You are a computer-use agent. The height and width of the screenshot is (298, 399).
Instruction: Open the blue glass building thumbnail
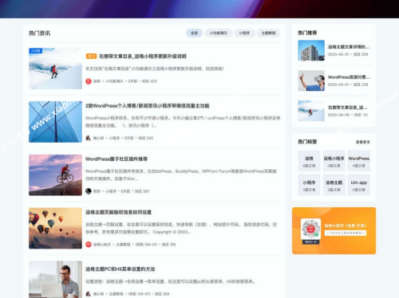(55, 122)
